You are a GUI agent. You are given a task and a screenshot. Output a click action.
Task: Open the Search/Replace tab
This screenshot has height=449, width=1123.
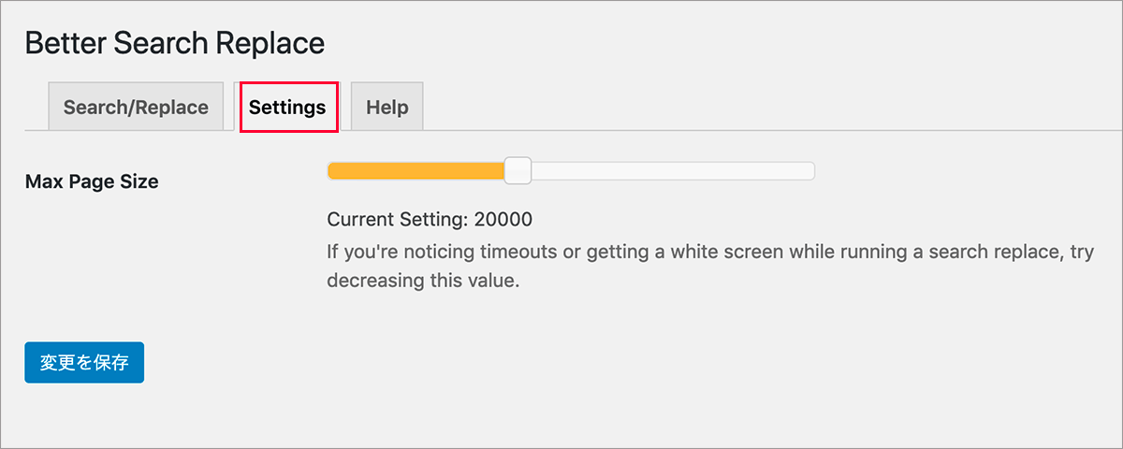(x=136, y=107)
